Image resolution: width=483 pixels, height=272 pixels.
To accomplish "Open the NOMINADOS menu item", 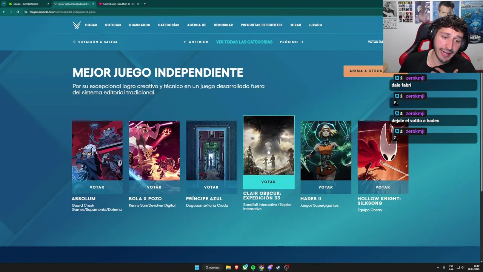I will point(140,25).
